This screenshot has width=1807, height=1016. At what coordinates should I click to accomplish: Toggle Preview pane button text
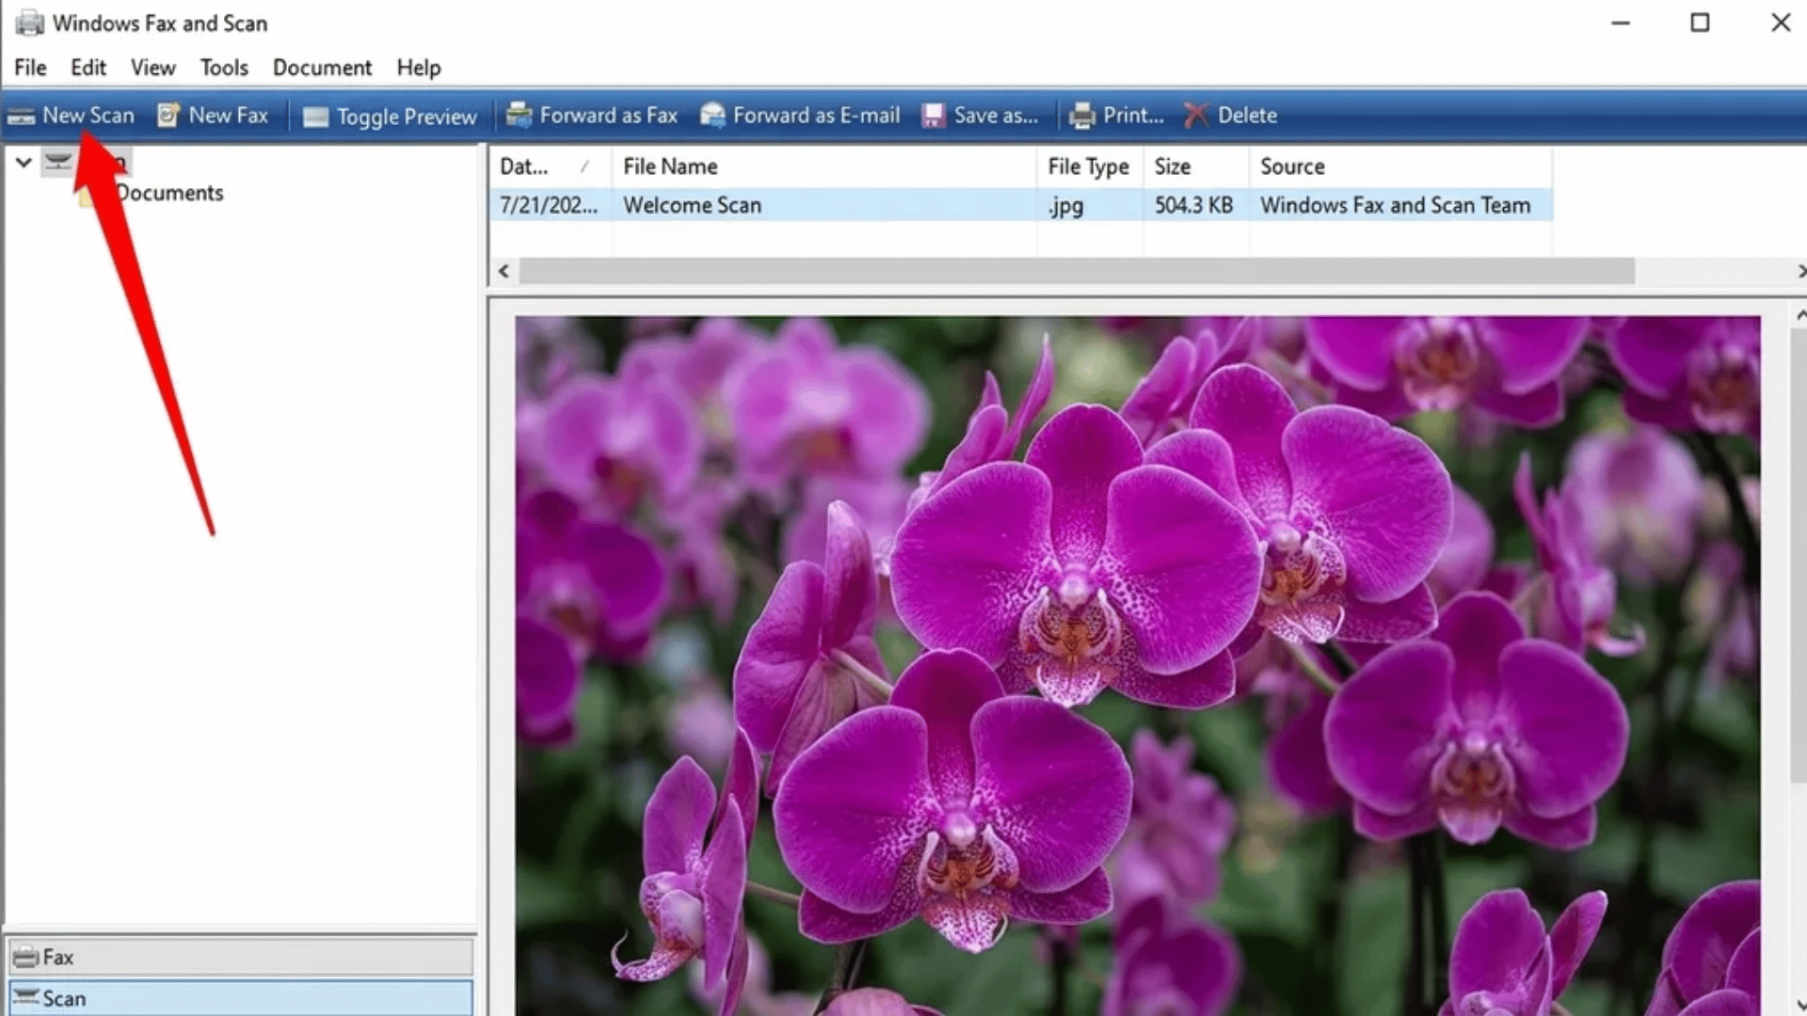407,117
